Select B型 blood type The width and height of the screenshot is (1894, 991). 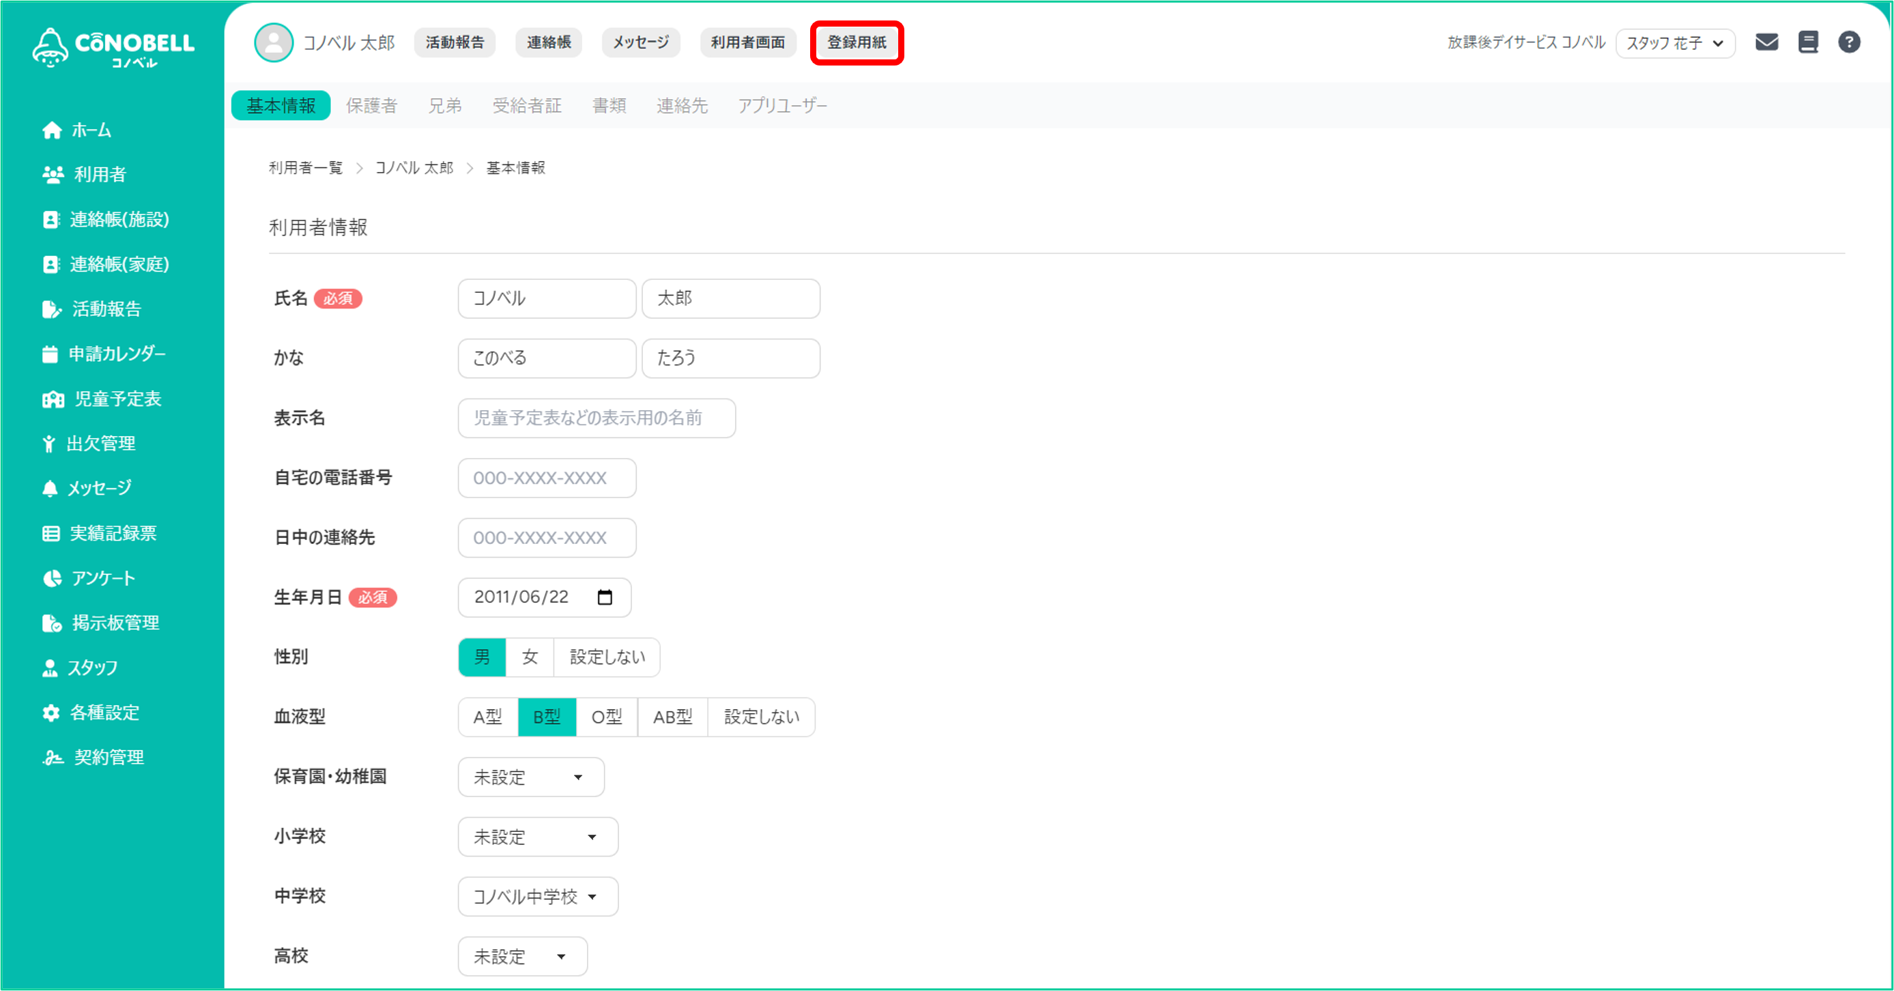(x=546, y=717)
